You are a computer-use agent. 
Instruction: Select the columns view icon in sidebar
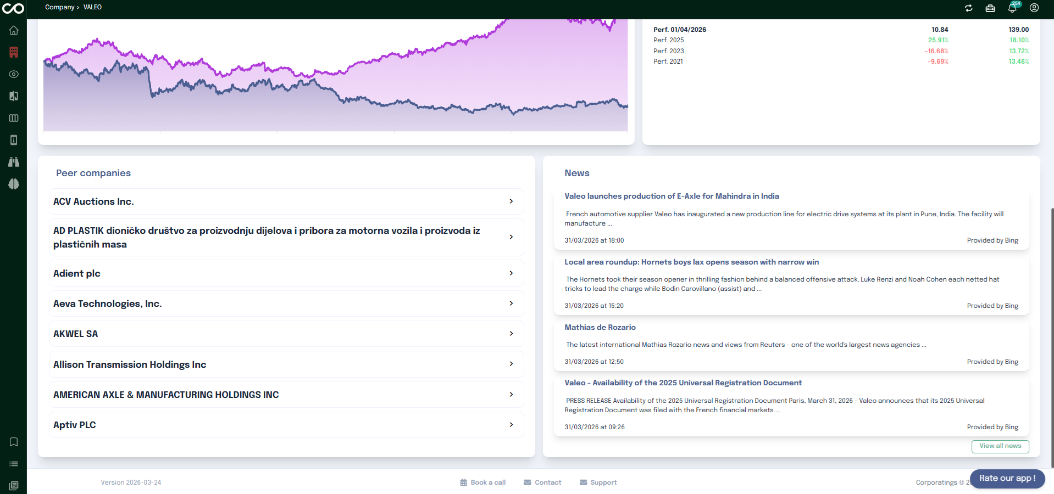[x=14, y=118]
